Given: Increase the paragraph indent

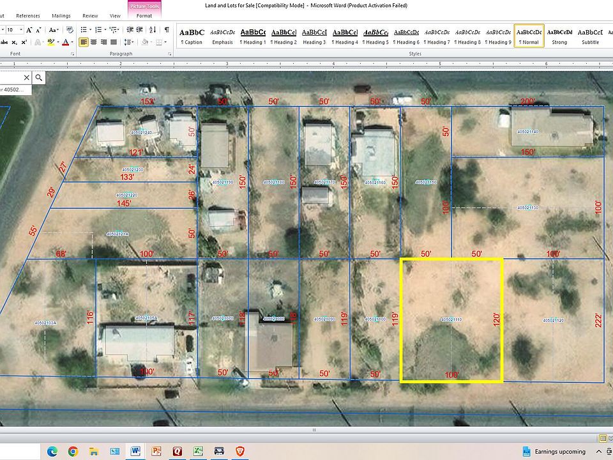Looking at the screenshot, I should point(140,30).
